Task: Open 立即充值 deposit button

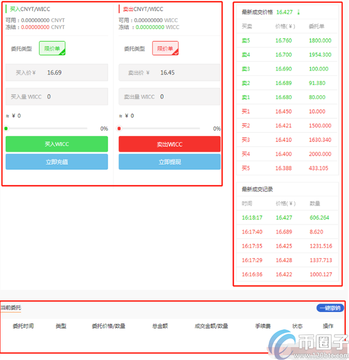Action: pyautogui.click(x=57, y=162)
